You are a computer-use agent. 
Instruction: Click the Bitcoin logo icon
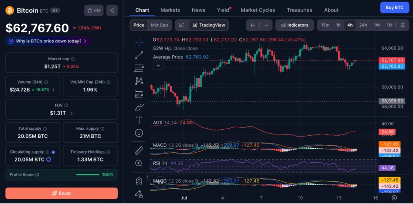pos(10,10)
